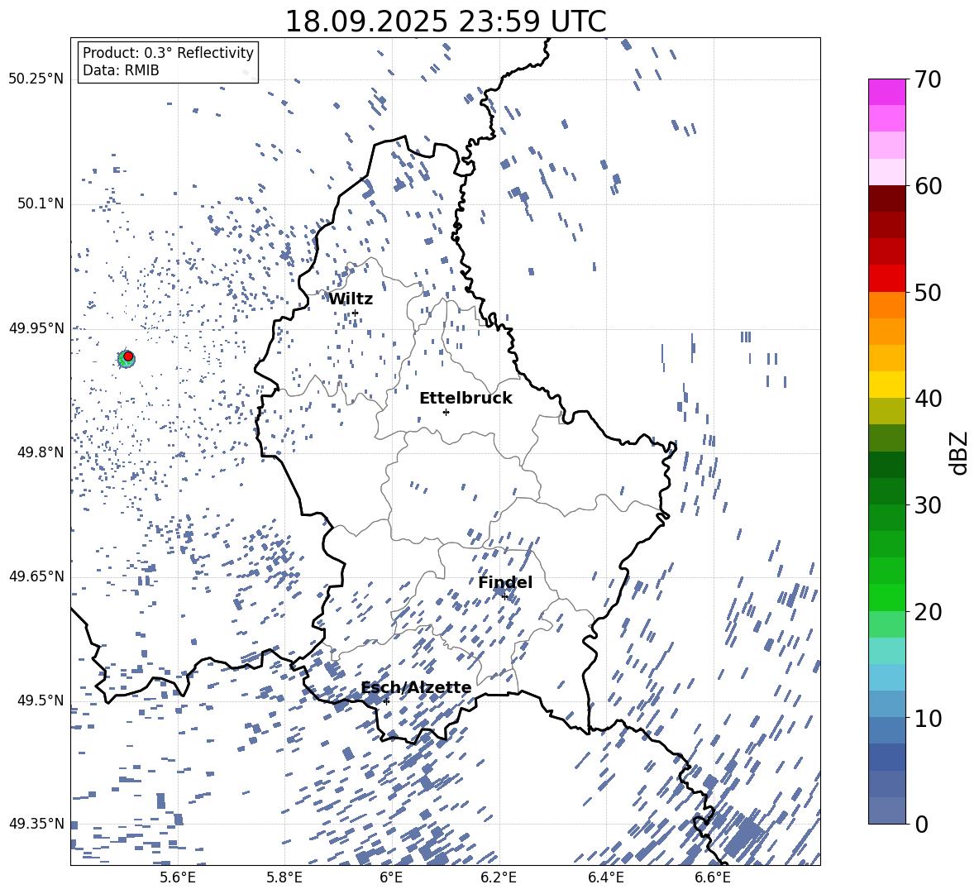Click the 10 label on the colorbar

[928, 718]
